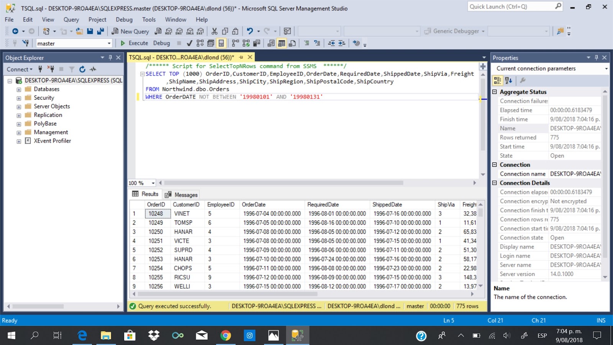Expand the Databases node
This screenshot has width=613, height=345.
coord(18,89)
